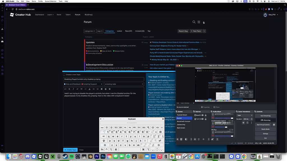Open macOS Screen Capture mixer options dots
The image size is (287, 161).
[x=213, y=124]
